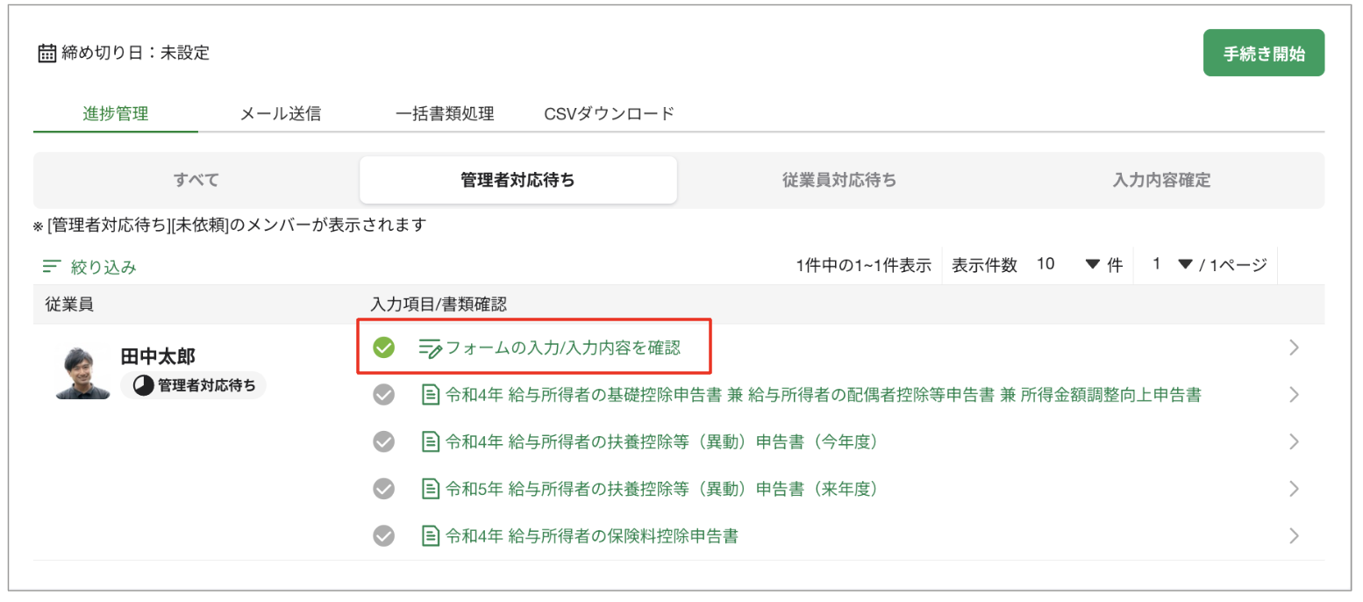Open 令和5年 扶養控除等（異動）申告書（来年度） link
The width and height of the screenshot is (1363, 602).
point(662,489)
